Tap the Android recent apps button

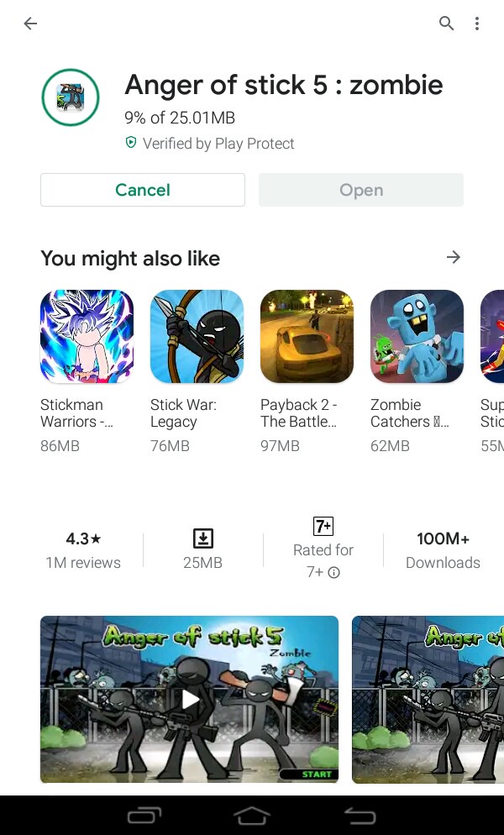144,816
